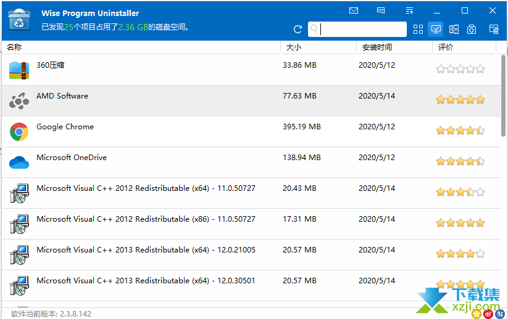Click the AMD Software name
The image size is (508, 319).
(62, 96)
